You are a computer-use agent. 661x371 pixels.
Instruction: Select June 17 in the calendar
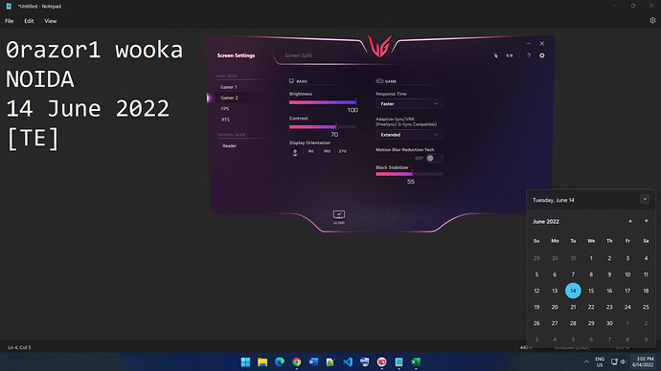pos(627,291)
